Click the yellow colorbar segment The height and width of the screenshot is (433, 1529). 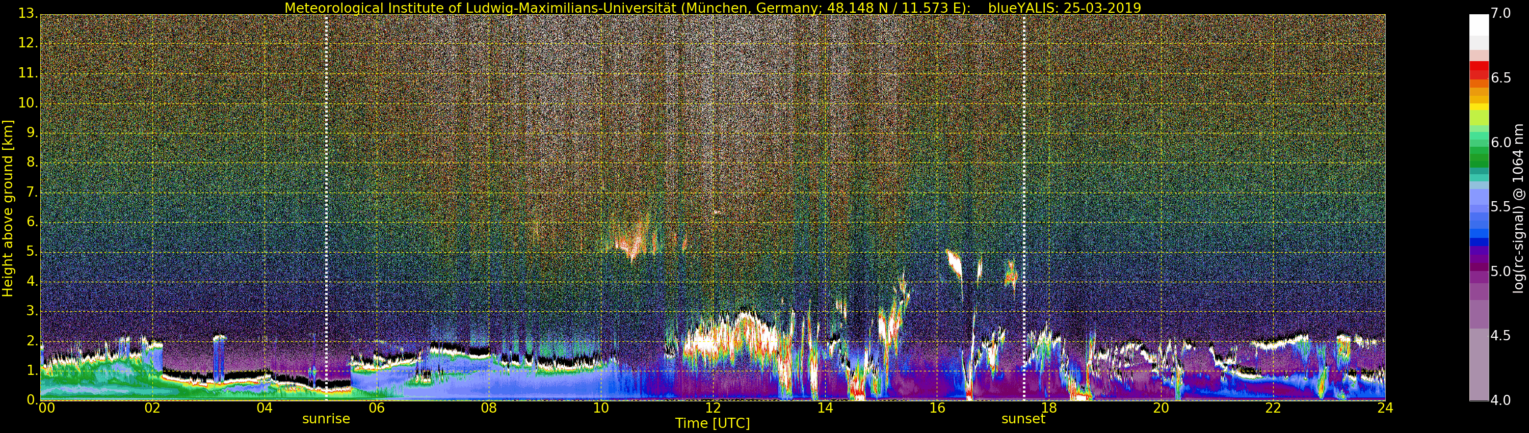pyautogui.click(x=1479, y=107)
